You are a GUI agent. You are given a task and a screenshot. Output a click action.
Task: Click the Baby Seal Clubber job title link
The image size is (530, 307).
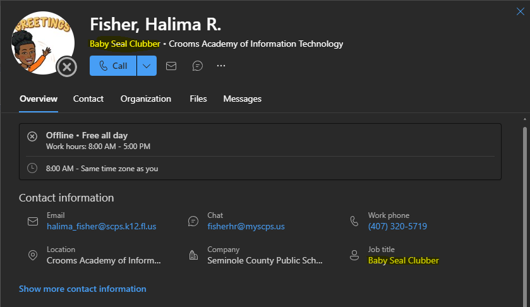pyautogui.click(x=403, y=260)
